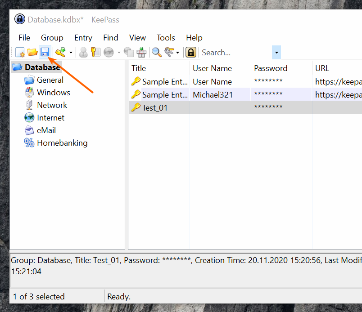Image resolution: width=362 pixels, height=312 pixels.
Task: Open the quick search box dropdown
Action: click(x=276, y=53)
